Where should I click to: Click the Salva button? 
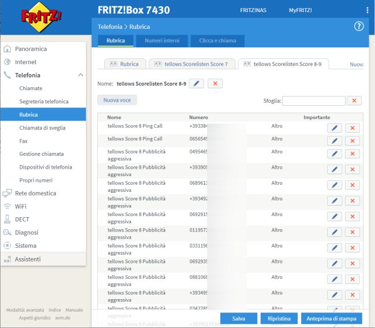click(239, 318)
